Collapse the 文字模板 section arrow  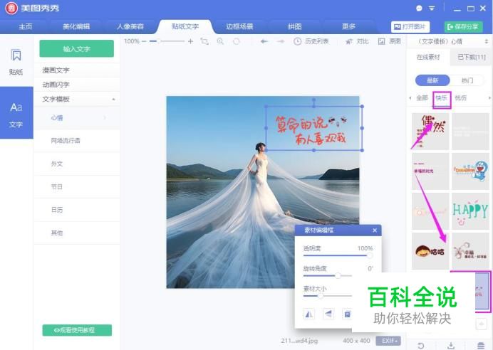coord(113,99)
